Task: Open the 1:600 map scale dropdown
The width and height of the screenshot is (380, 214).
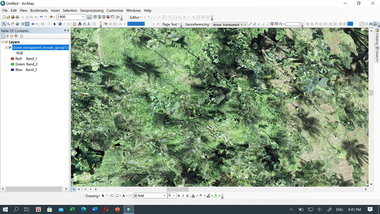Action: (83, 17)
